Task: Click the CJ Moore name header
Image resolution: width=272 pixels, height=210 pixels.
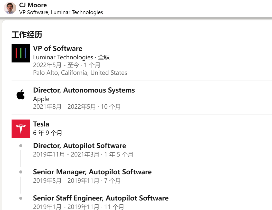Action: point(33,5)
